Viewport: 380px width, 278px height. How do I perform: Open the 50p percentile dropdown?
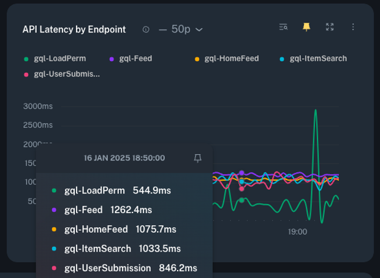[x=181, y=29]
